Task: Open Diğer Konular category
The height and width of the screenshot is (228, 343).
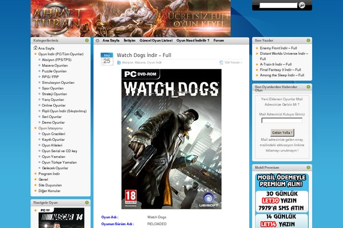Action: (x=49, y=191)
